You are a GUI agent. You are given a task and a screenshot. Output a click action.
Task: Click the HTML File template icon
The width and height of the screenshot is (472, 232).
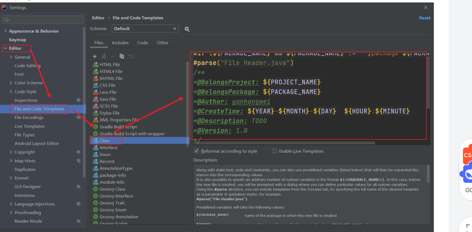tap(96, 64)
